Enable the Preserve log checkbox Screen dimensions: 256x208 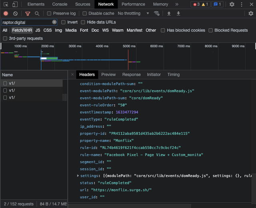pyautogui.click(x=49, y=14)
